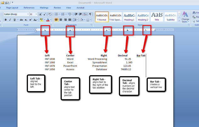Clear formatting with the eraser icon
The height and width of the screenshot is (127, 199).
pos(50,14)
